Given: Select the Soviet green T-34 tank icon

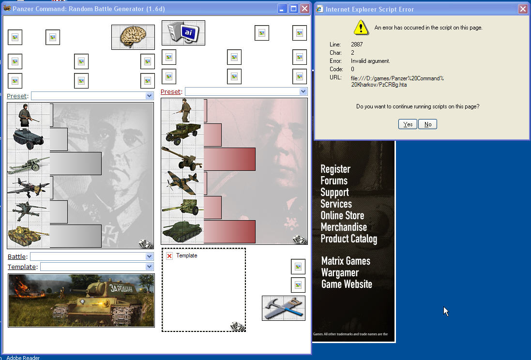Looking at the screenshot, I should tap(182, 232).
